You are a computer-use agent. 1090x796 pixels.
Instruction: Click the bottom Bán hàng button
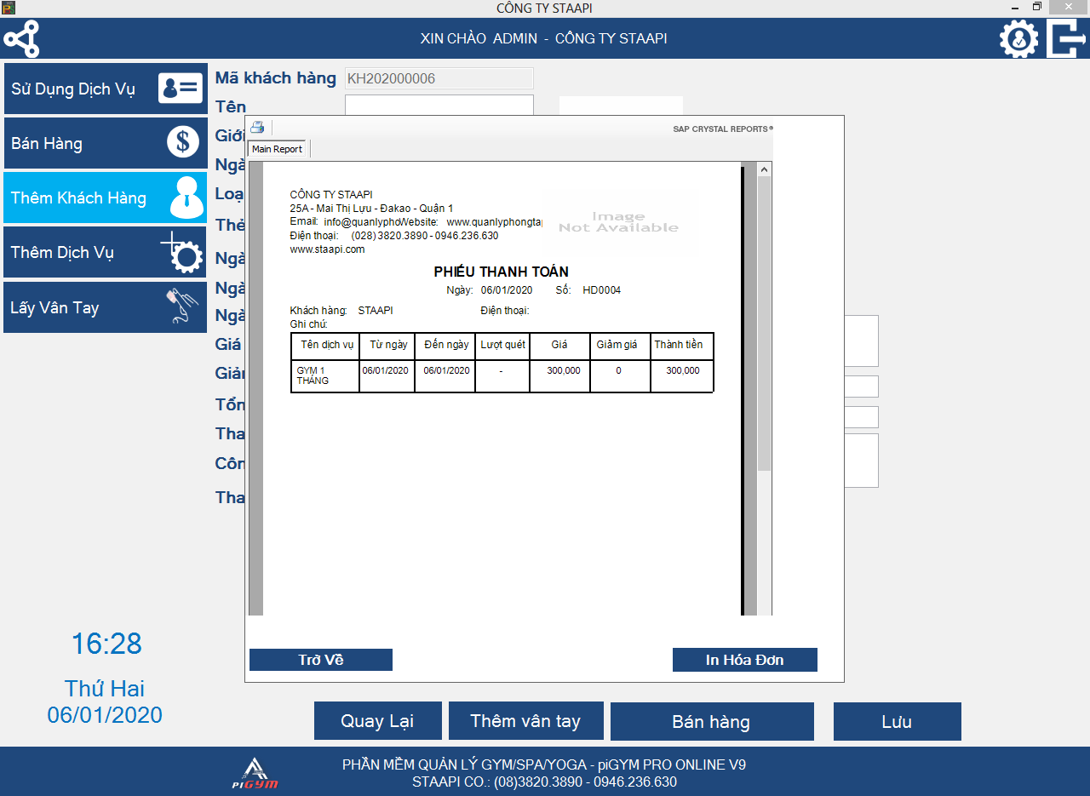click(x=711, y=721)
